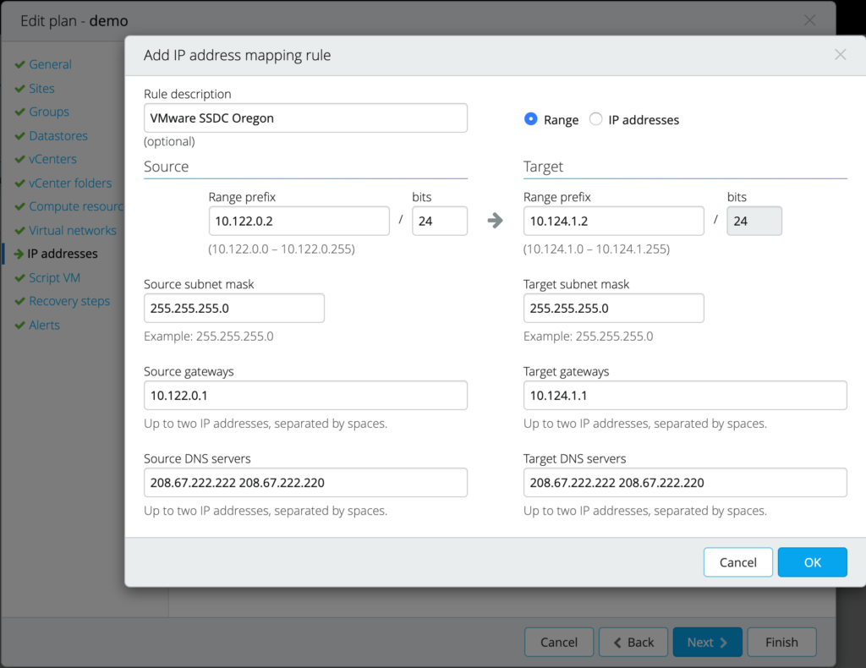Viewport: 866px width, 668px height.
Task: Click the Target subnet mask field
Action: pos(614,308)
